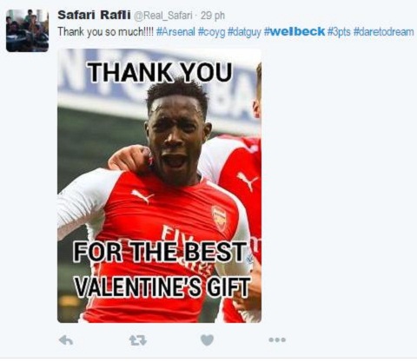
Task: Click the Puma logo on the front player's shirt
Action: [x=142, y=196]
